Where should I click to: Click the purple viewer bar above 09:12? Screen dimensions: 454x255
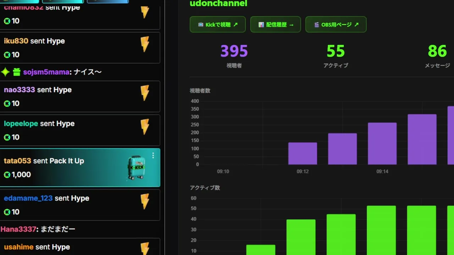pos(303,153)
